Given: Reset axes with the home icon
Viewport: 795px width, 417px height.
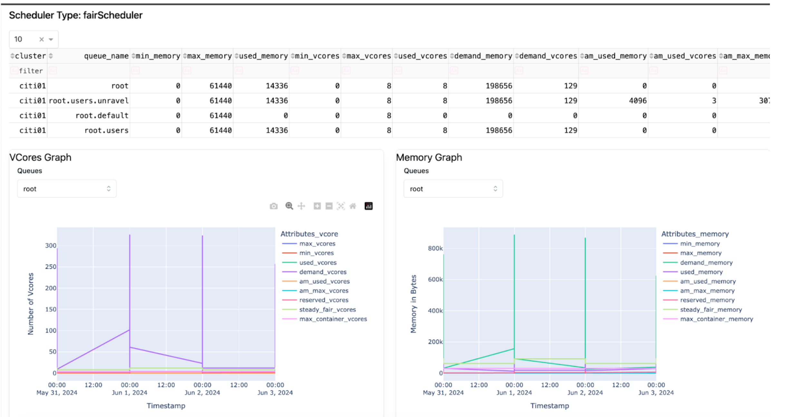Looking at the screenshot, I should tap(353, 206).
